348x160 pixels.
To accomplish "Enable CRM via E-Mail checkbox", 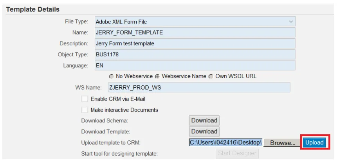I will tap(85, 99).
